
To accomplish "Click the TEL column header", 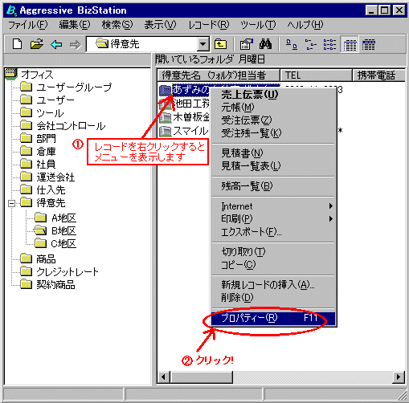I will (x=316, y=75).
